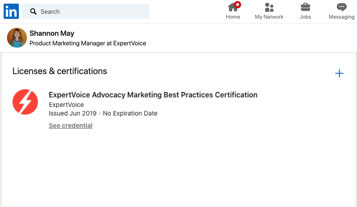Add a new license or certification
The image size is (357, 207).
339,73
